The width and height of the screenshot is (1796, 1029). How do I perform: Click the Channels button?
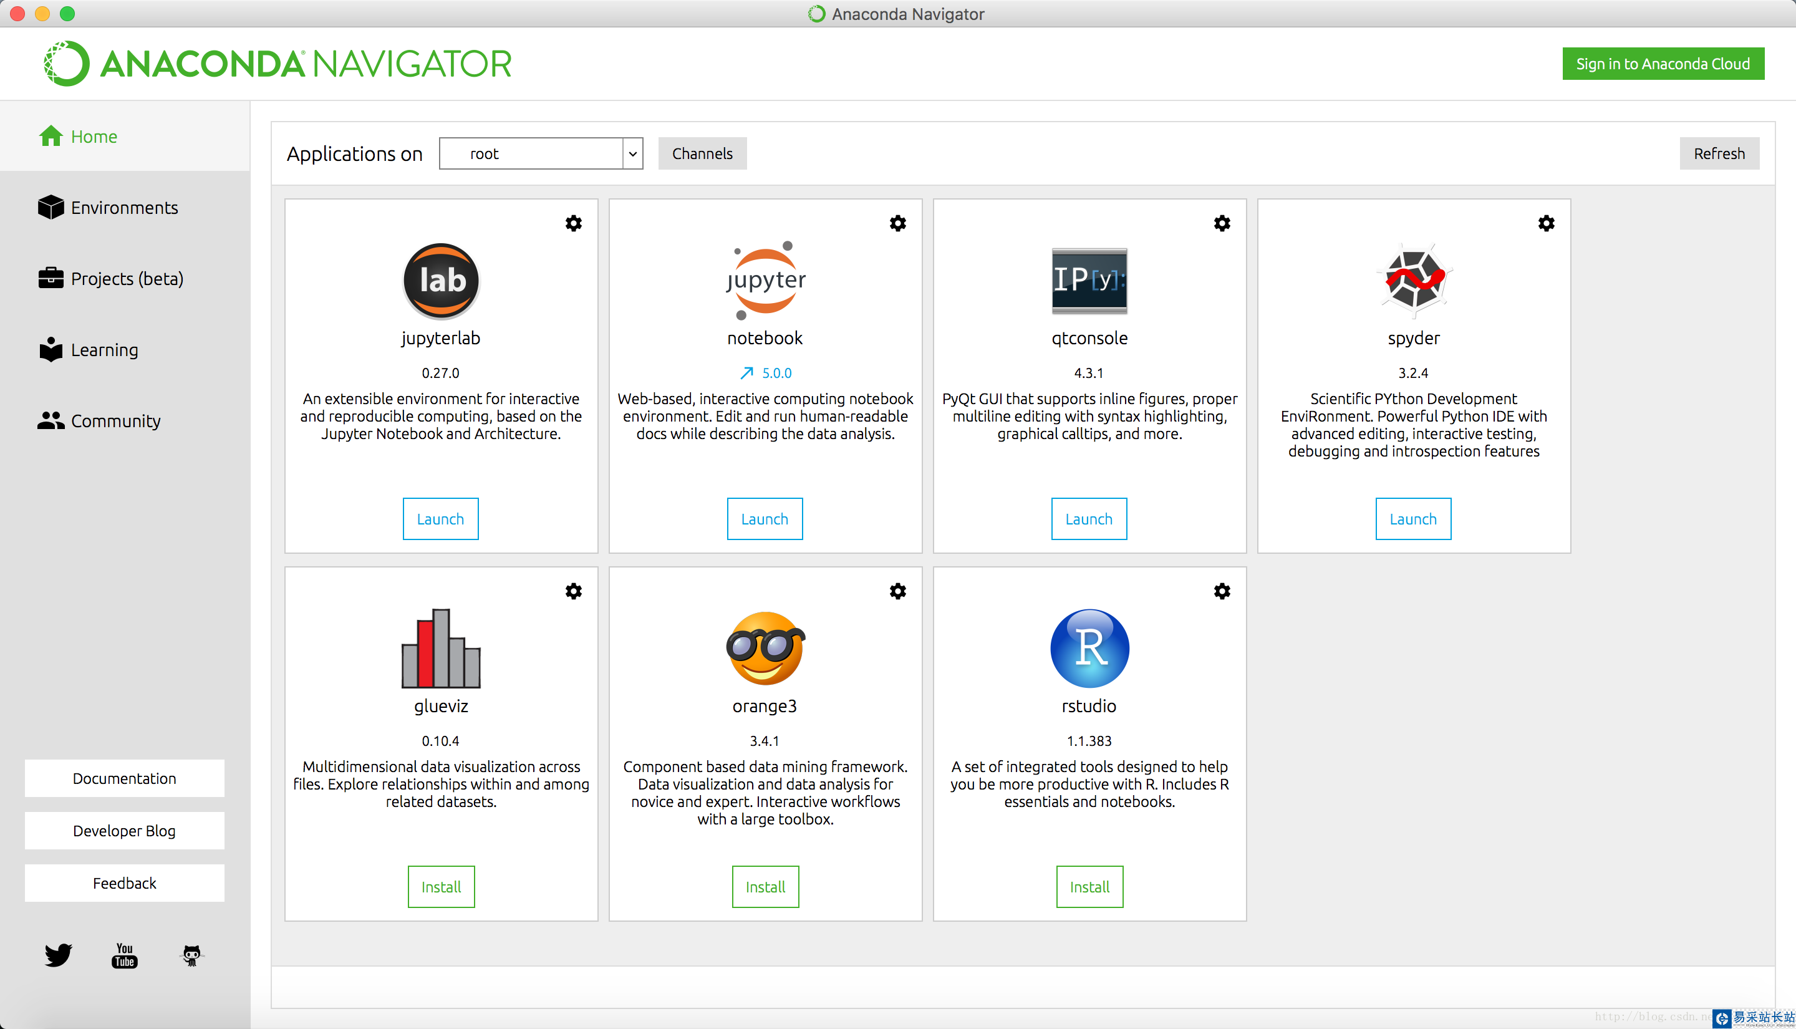click(702, 153)
